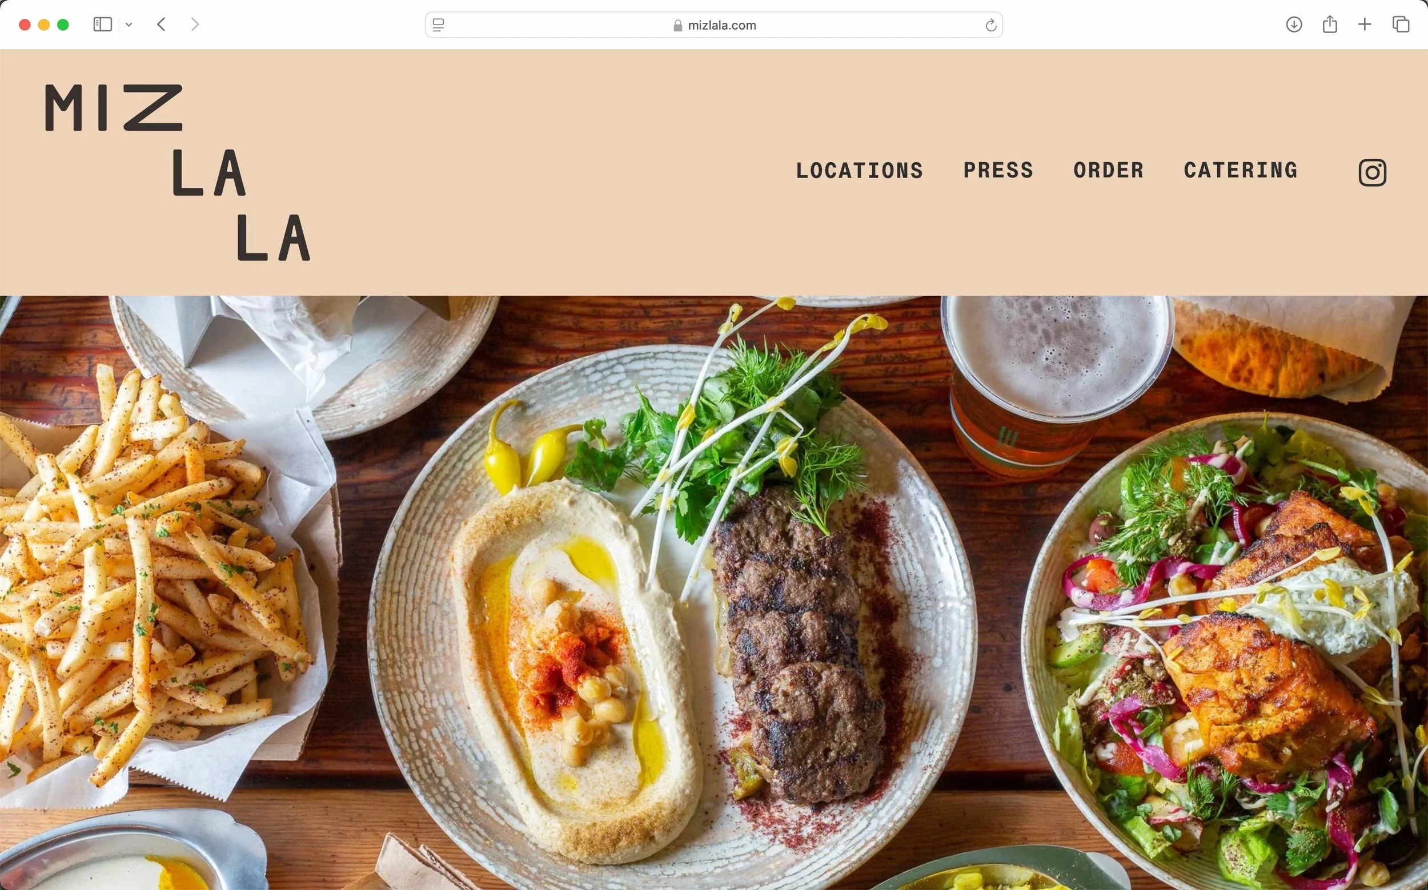Expand the sidebar tab group dropdown chevron

tap(129, 25)
